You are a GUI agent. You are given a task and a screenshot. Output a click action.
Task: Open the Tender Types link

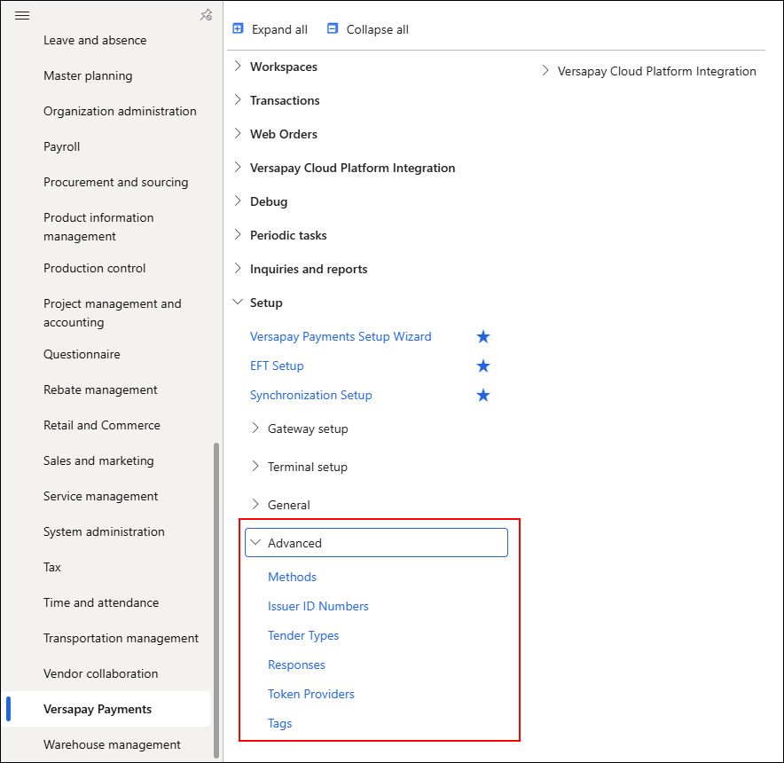303,635
